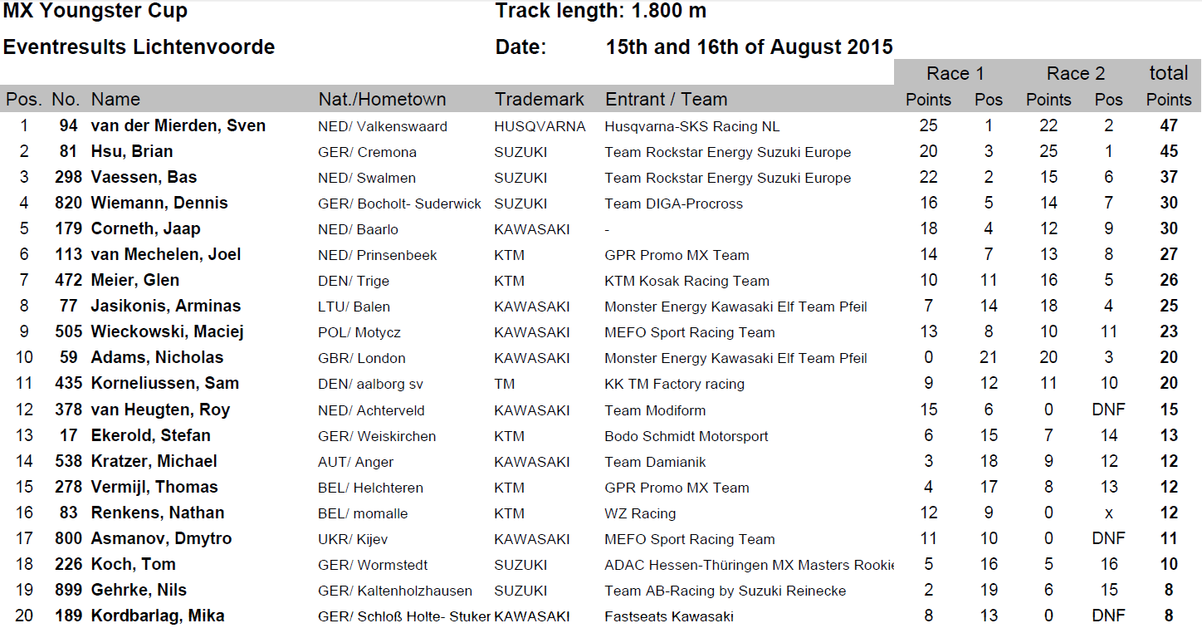Click team 'Husqvarna-SKS Racing NL'

pyautogui.click(x=691, y=127)
